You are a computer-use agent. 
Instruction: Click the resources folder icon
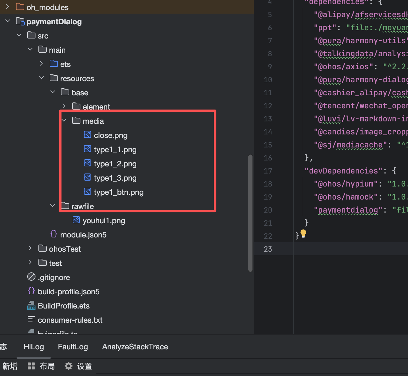pos(54,78)
